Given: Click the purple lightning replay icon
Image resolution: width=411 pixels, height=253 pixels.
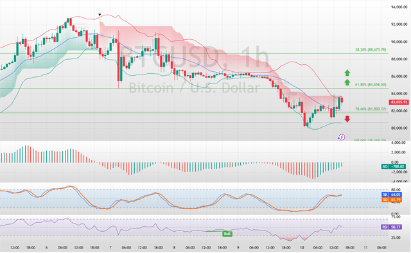Looking at the screenshot, I should [341, 137].
